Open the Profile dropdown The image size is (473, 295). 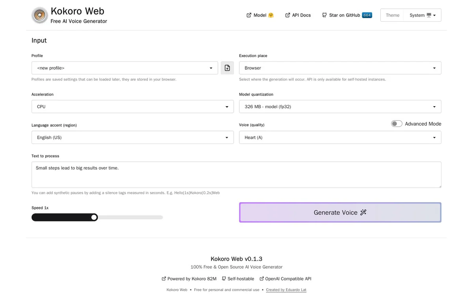[x=125, y=68]
